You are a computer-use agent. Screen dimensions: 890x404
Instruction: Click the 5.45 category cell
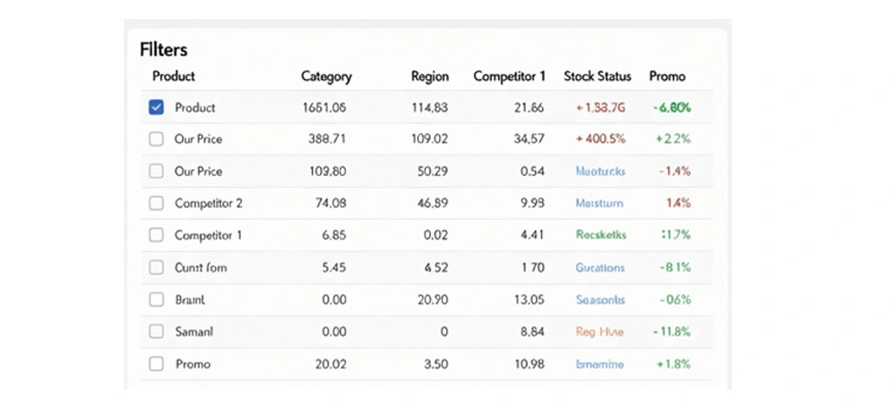tap(334, 267)
